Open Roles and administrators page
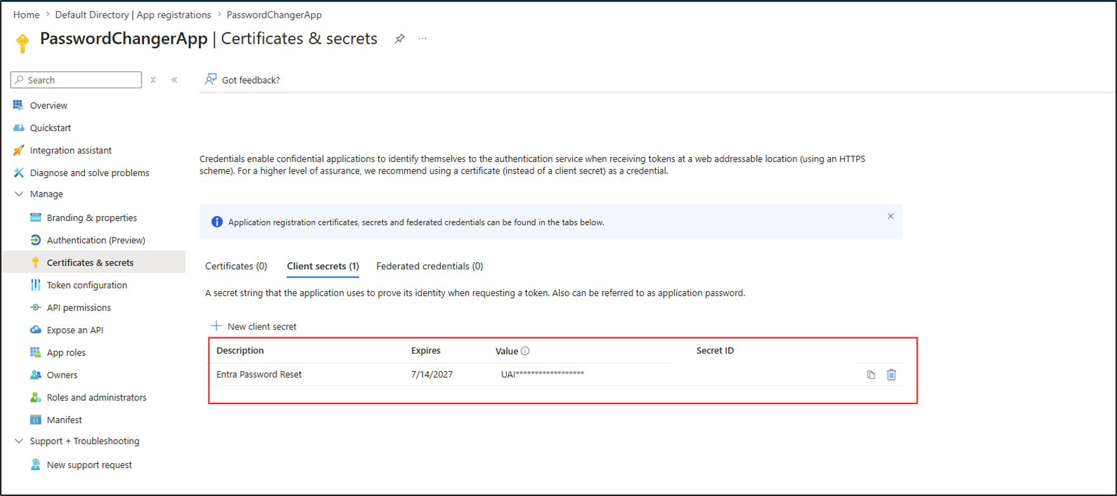The image size is (1117, 496). click(96, 398)
